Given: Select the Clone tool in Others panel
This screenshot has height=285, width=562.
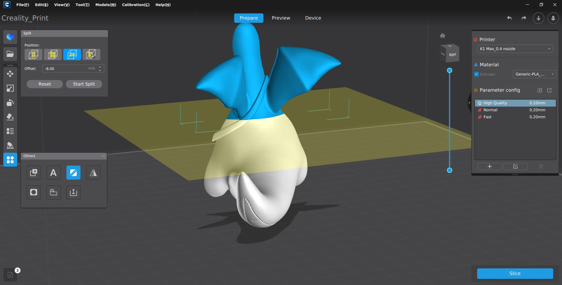Looking at the screenshot, I should coord(34,173).
